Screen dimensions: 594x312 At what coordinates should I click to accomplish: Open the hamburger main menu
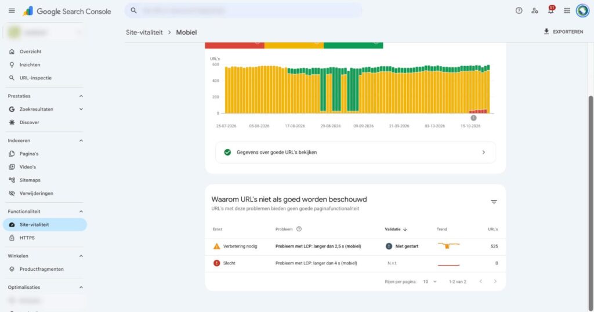12,10
